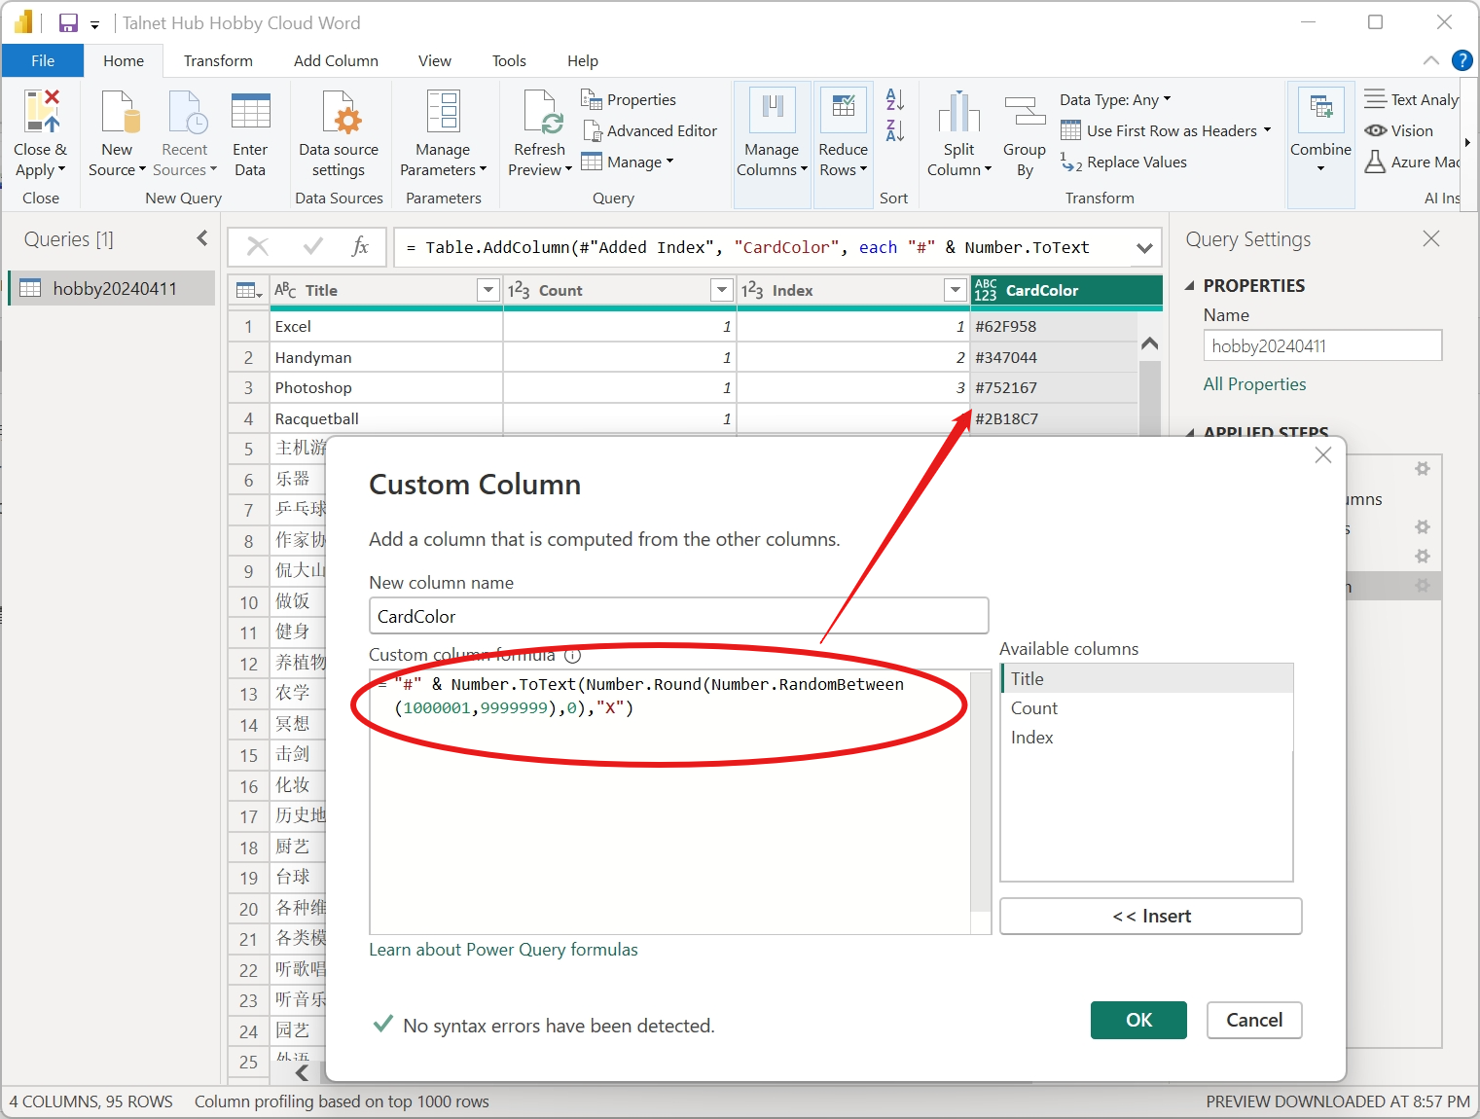Click the Close & Apply icon
This screenshot has height=1119, width=1480.
click(x=41, y=112)
